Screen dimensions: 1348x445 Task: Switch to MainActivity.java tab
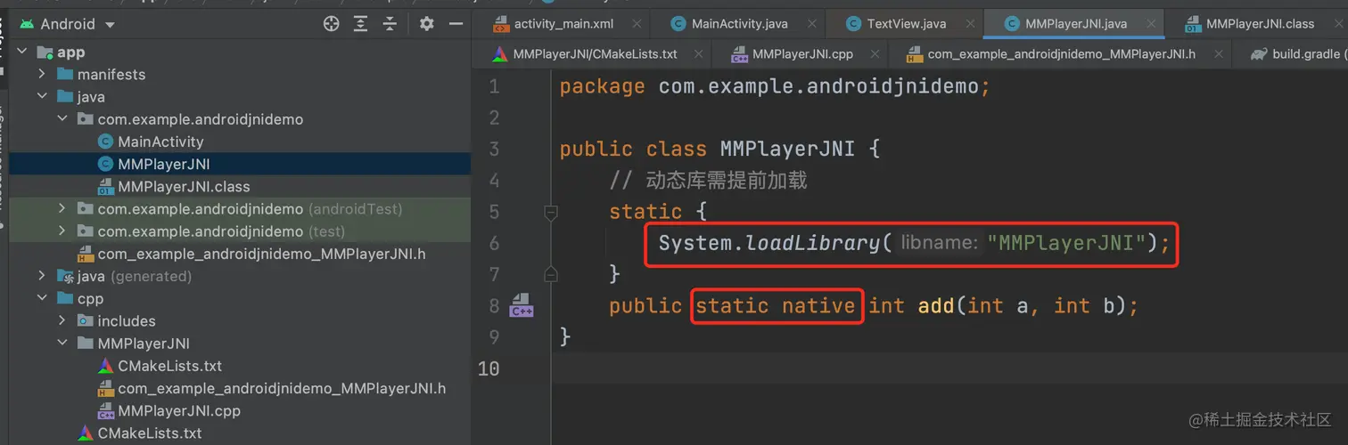739,24
